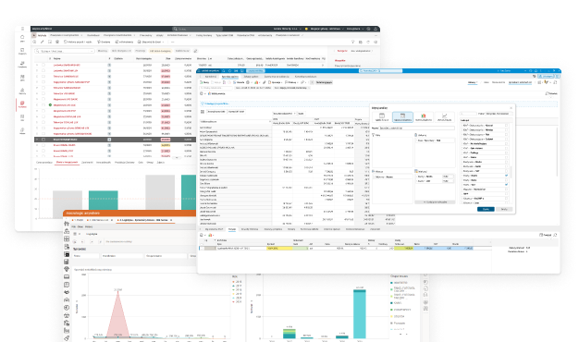Image resolution: width=579 pixels, height=342 pixels.
Task: Choose the first table view type in the dialog
Action: tap(382, 117)
